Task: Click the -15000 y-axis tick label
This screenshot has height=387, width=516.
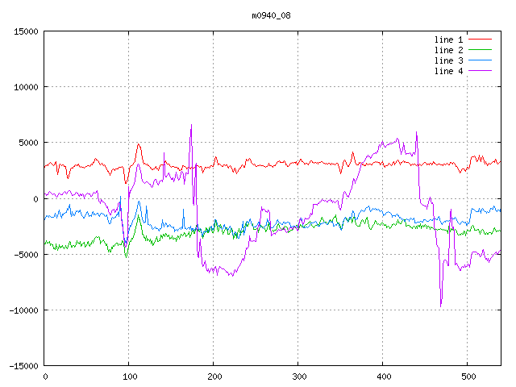Action: click(23, 365)
